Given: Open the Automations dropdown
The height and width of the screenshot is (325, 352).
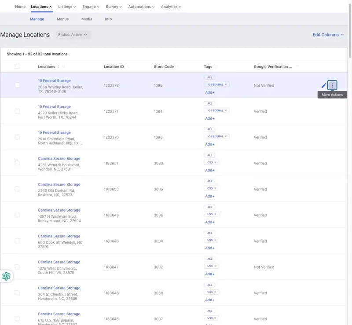Looking at the screenshot, I should tap(141, 7).
